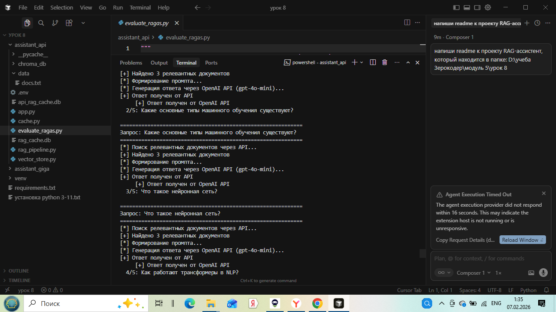
Task: Split the editor to the right
Action: click(407, 23)
